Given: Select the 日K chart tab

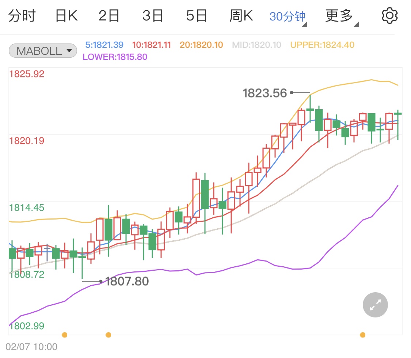Looking at the screenshot, I should pos(66,16).
